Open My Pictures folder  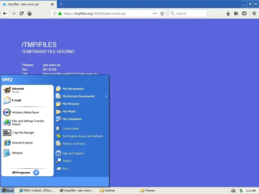82,104
